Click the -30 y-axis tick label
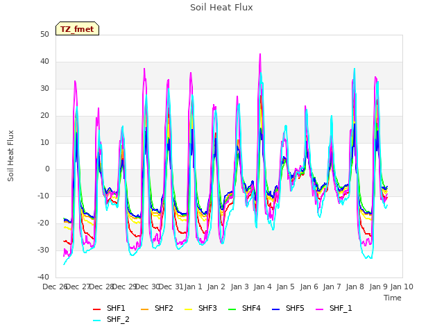Screen dimensions: 444x333 tap(43, 250)
